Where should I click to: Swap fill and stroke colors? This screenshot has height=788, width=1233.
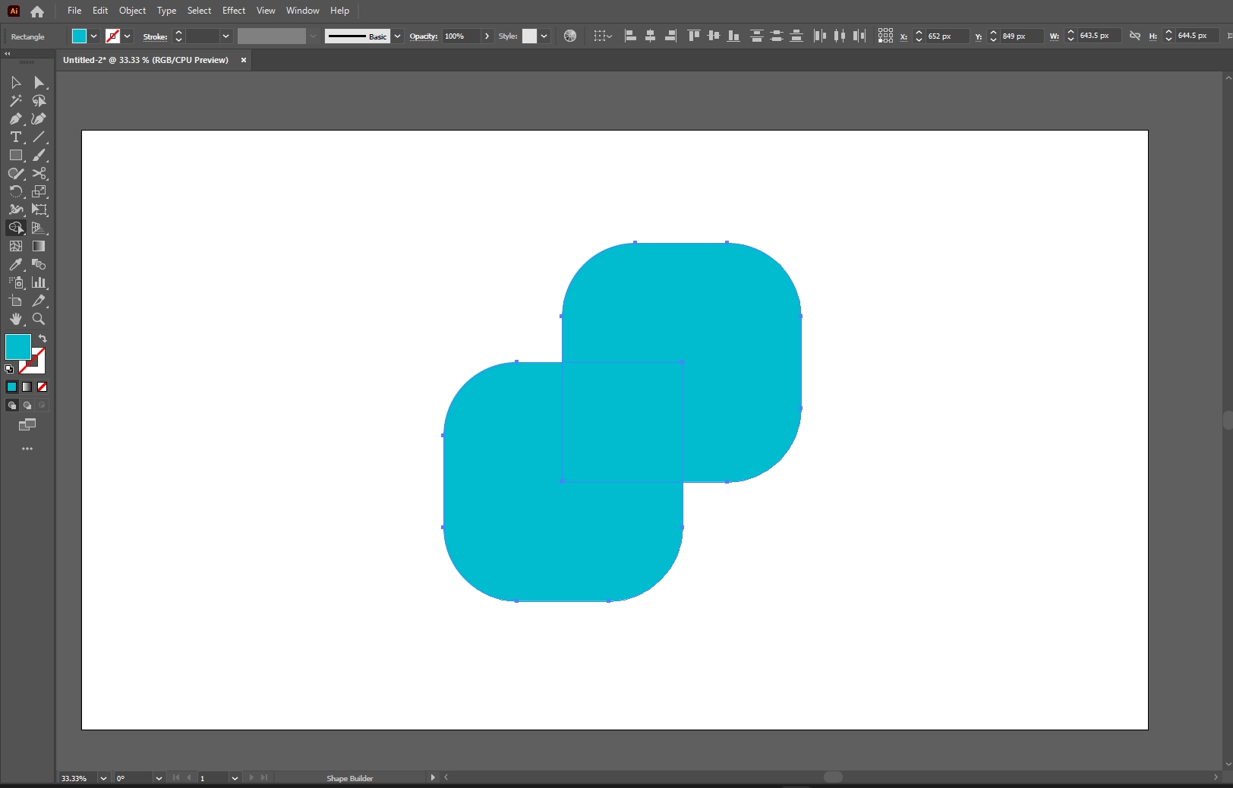tap(43, 339)
